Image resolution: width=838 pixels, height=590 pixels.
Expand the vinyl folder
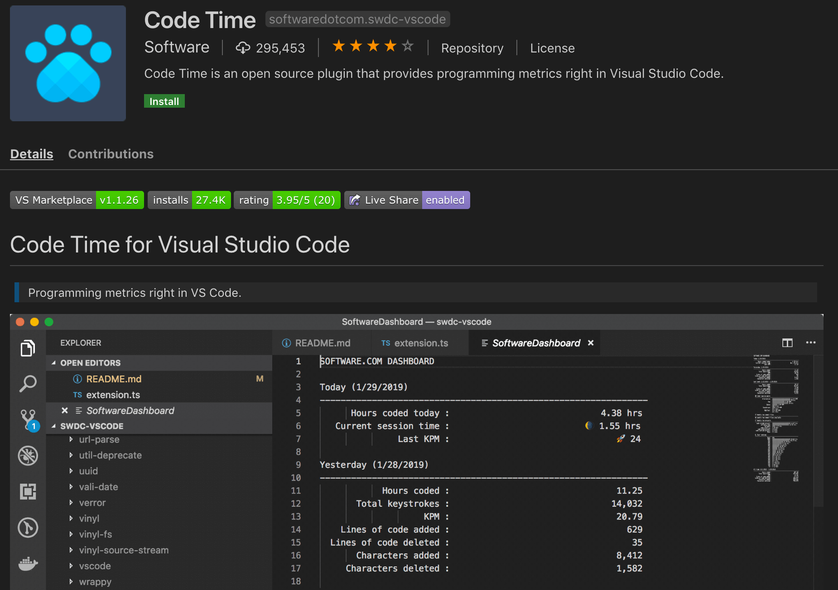click(x=71, y=519)
